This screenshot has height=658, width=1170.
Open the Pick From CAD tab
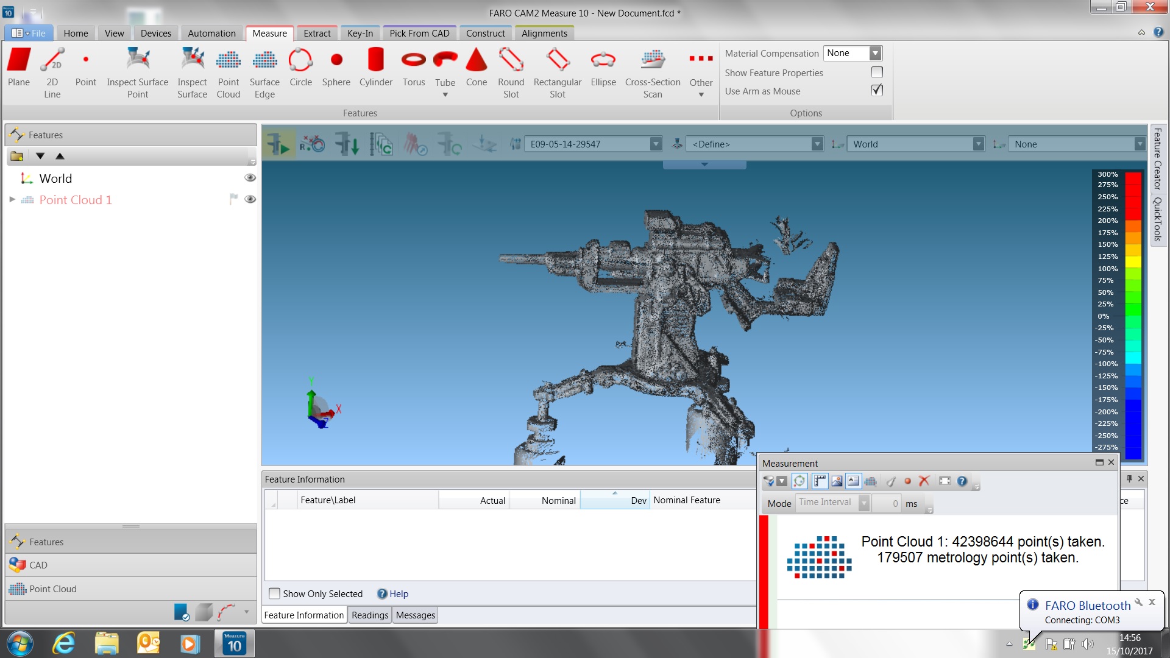click(419, 34)
